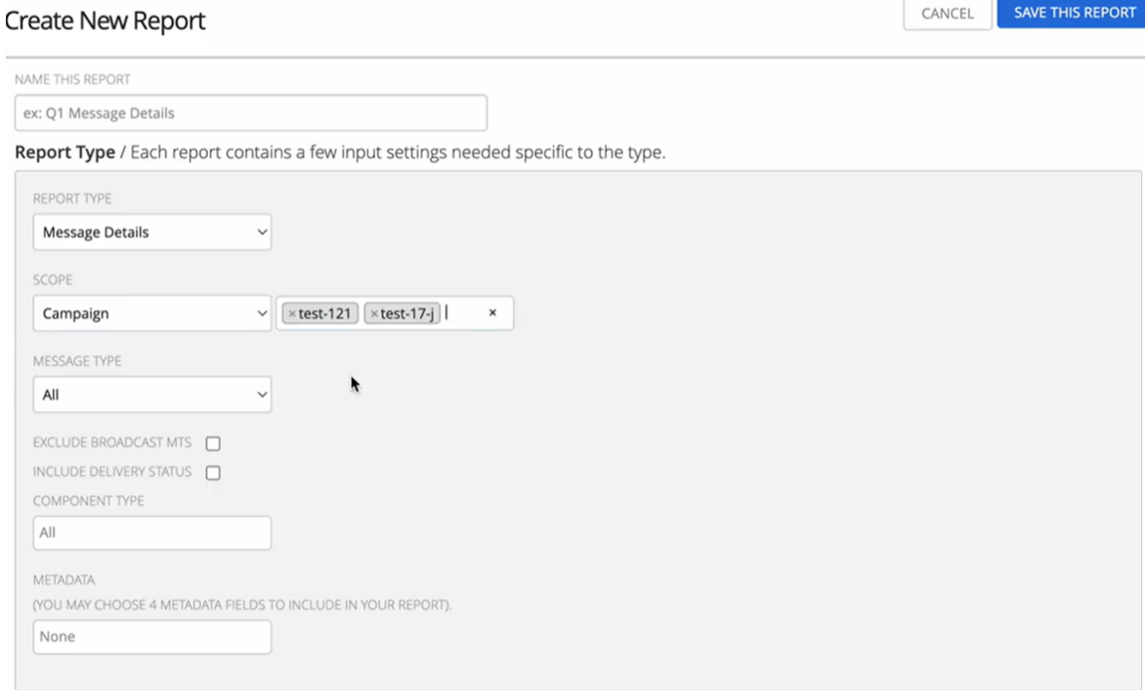Focus the Name This Report text field

pos(251,113)
